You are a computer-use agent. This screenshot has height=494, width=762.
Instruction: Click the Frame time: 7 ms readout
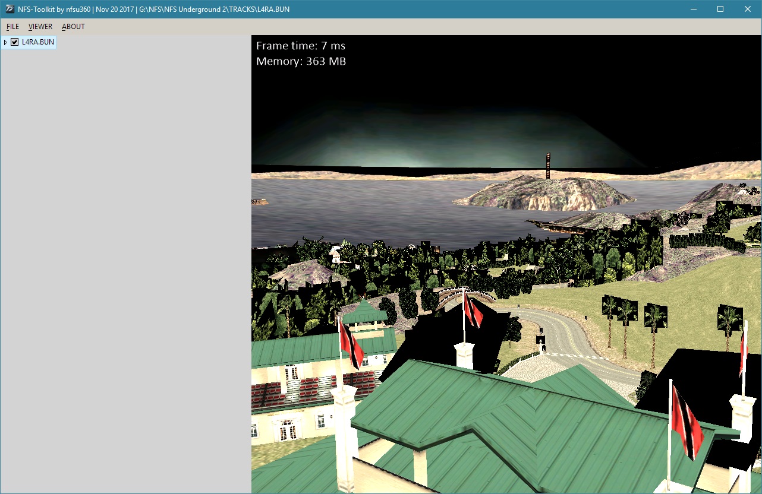(301, 46)
